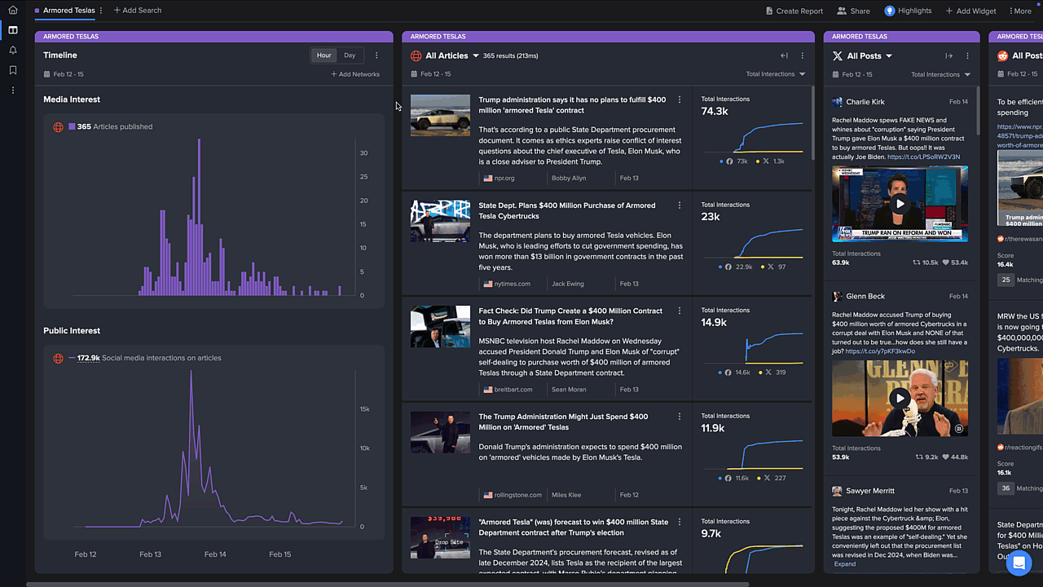Expand the All Posts widget with arrow icon
1043x587 pixels.
(948, 55)
